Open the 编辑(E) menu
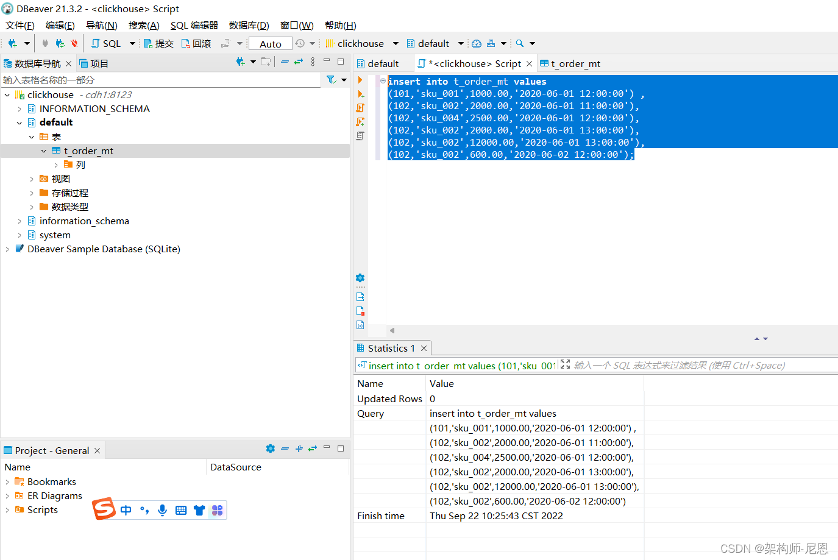 [x=60, y=25]
